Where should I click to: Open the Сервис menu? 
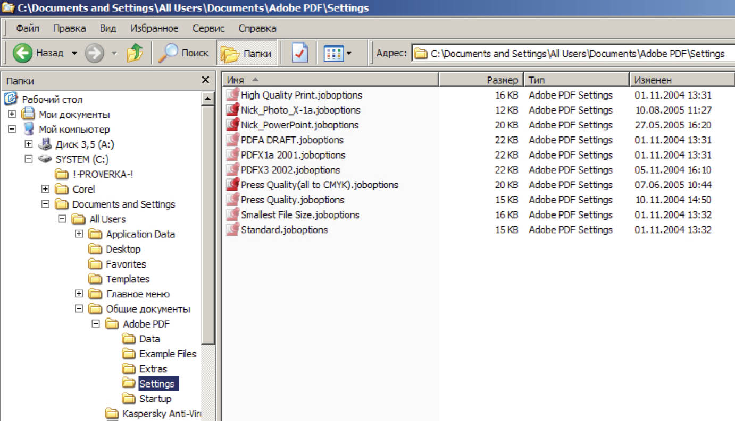coord(208,28)
